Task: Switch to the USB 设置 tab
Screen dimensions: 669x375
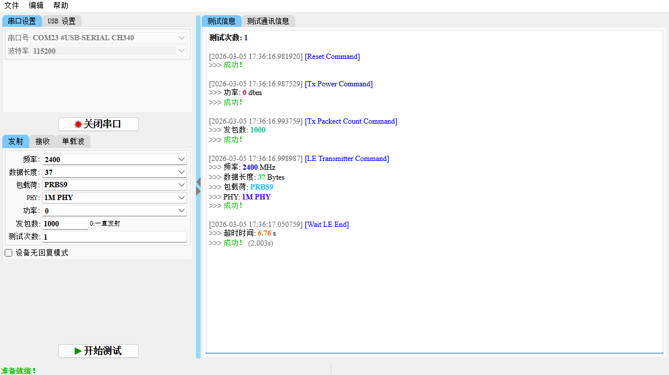Action: coord(61,21)
